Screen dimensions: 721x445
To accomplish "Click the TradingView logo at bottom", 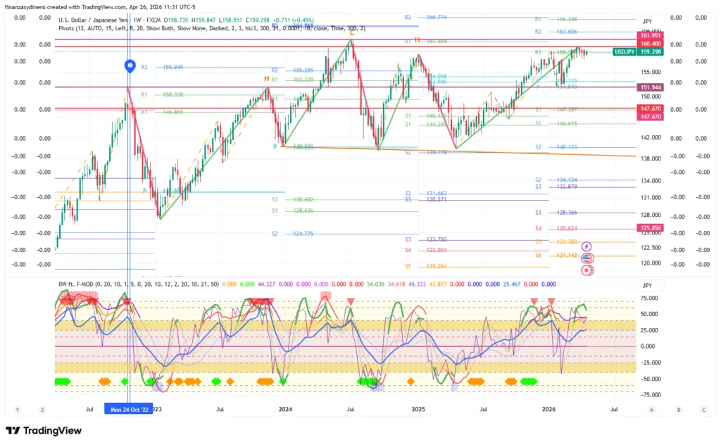I will [x=46, y=431].
